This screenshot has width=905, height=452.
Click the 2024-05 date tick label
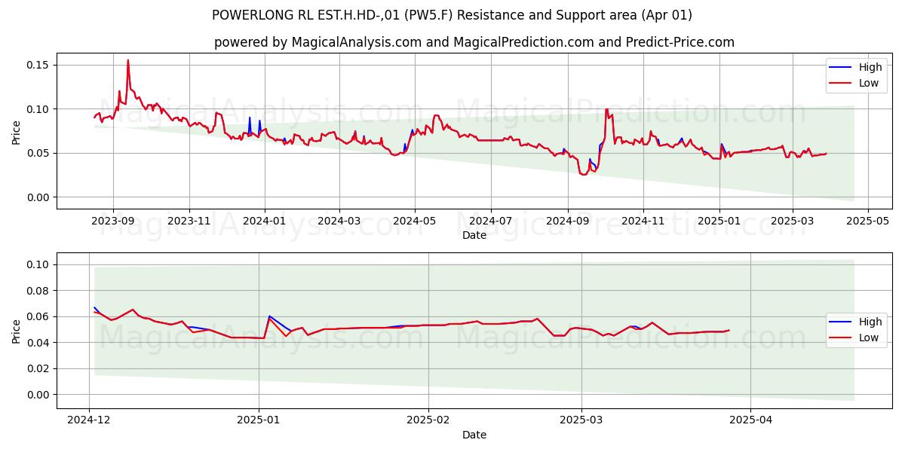click(414, 222)
